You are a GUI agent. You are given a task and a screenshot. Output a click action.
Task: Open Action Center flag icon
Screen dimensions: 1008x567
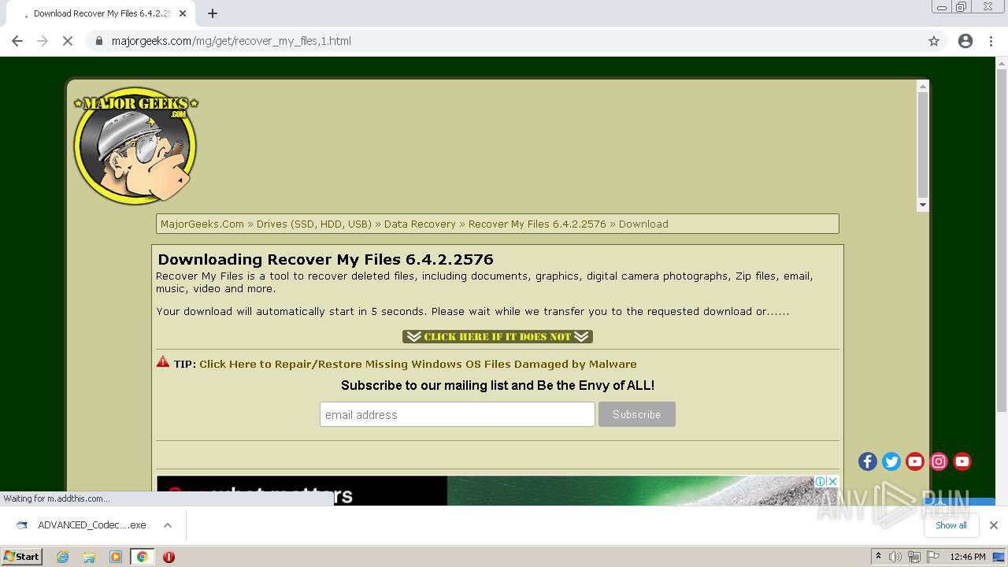pyautogui.click(x=933, y=557)
